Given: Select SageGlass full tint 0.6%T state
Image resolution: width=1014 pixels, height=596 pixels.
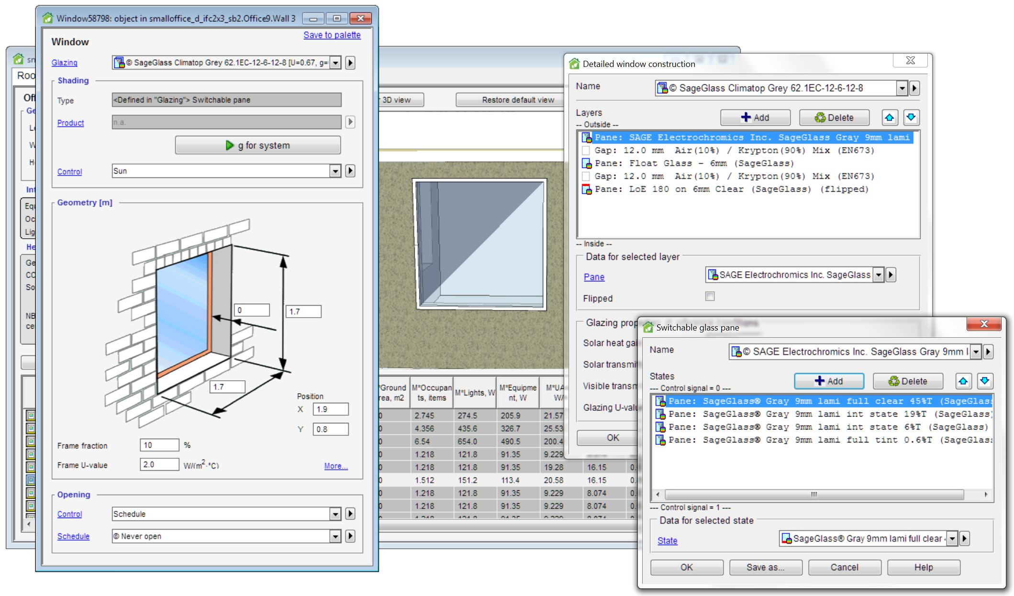Looking at the screenshot, I should tap(823, 440).
